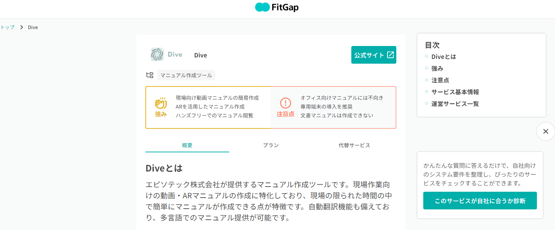Click the clapping hands 強み icon
This screenshot has width=555, height=230.
click(x=161, y=103)
